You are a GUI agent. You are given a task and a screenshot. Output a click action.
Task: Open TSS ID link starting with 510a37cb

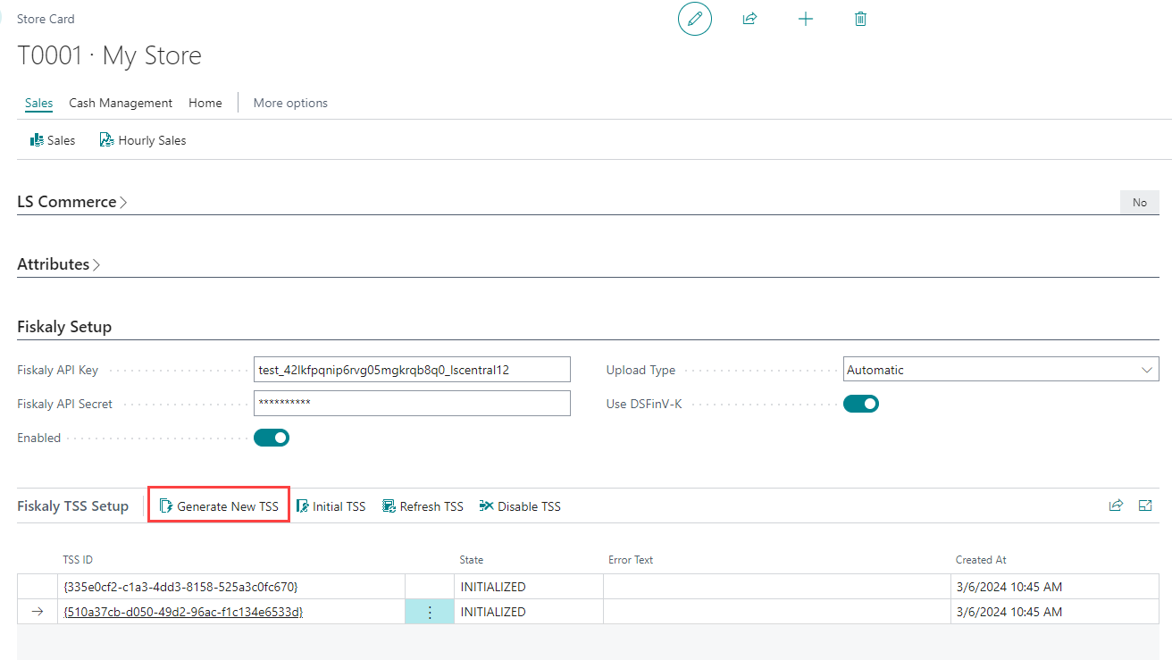click(183, 612)
